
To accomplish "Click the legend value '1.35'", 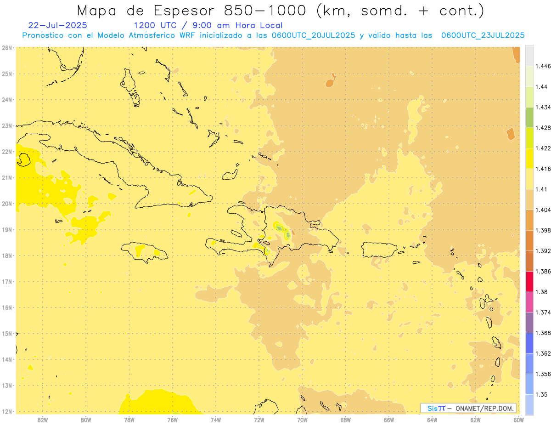I will point(541,395).
